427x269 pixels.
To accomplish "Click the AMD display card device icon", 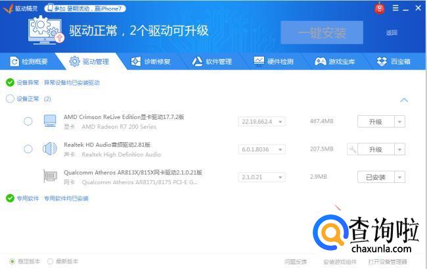I will click(50, 121).
